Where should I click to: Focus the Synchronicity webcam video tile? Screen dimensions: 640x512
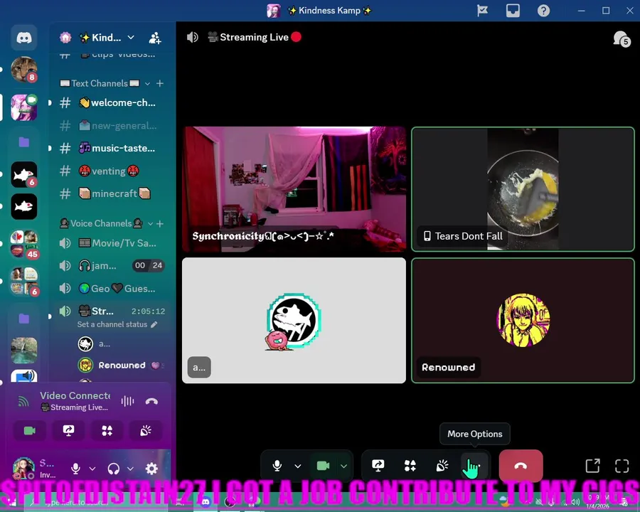(294, 189)
